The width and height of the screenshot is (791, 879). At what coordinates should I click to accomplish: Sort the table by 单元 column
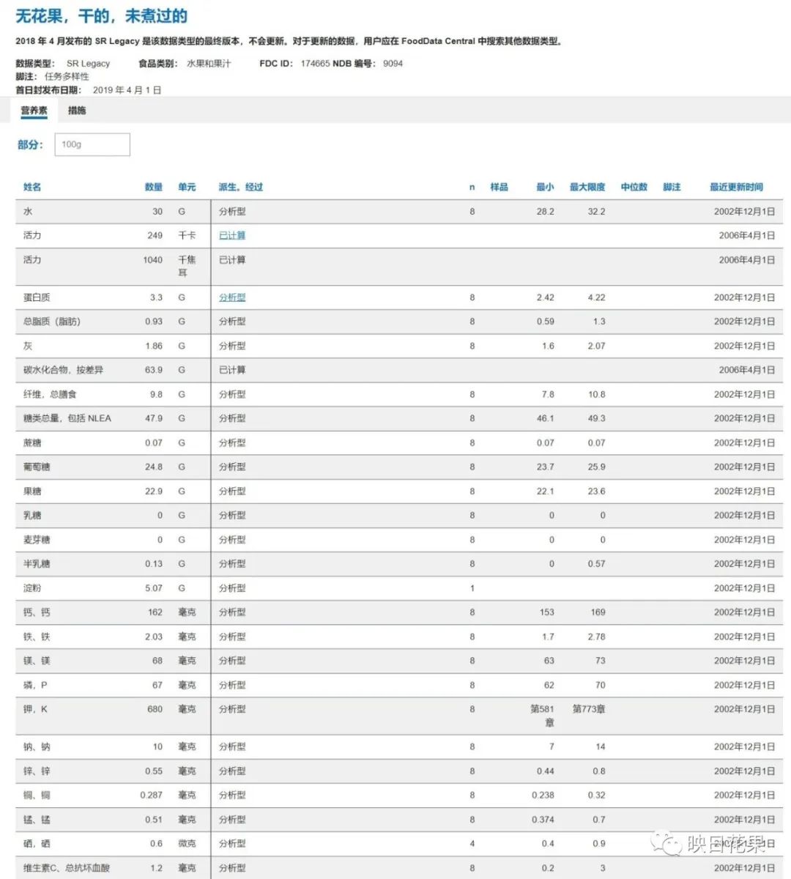click(x=187, y=187)
